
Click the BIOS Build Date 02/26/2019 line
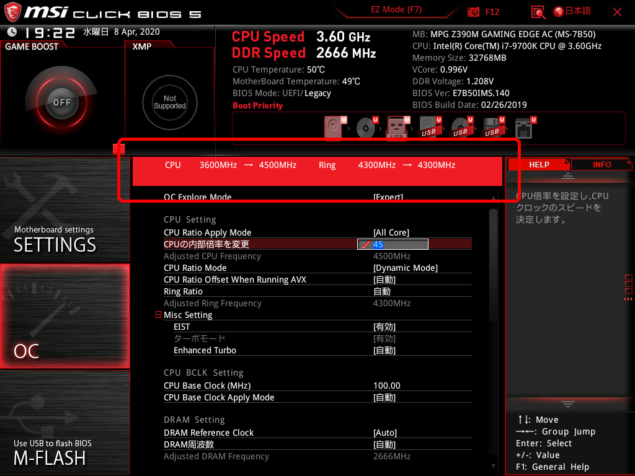(x=470, y=105)
